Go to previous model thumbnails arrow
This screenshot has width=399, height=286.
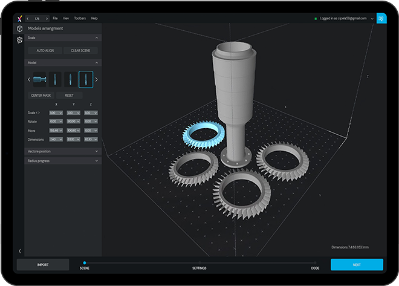[28, 79]
